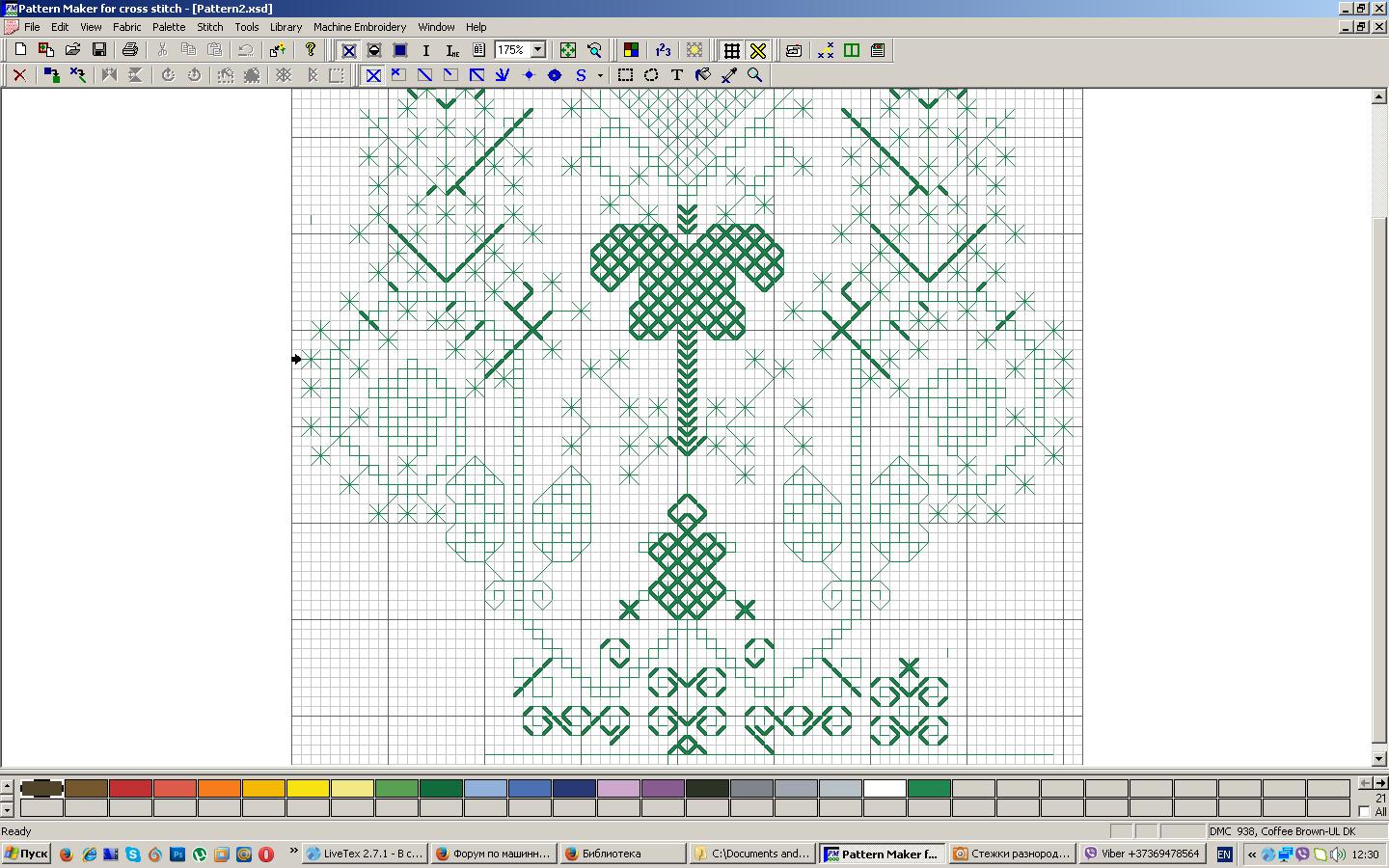
Task: Switch to symbol view mode
Action: 374,50
